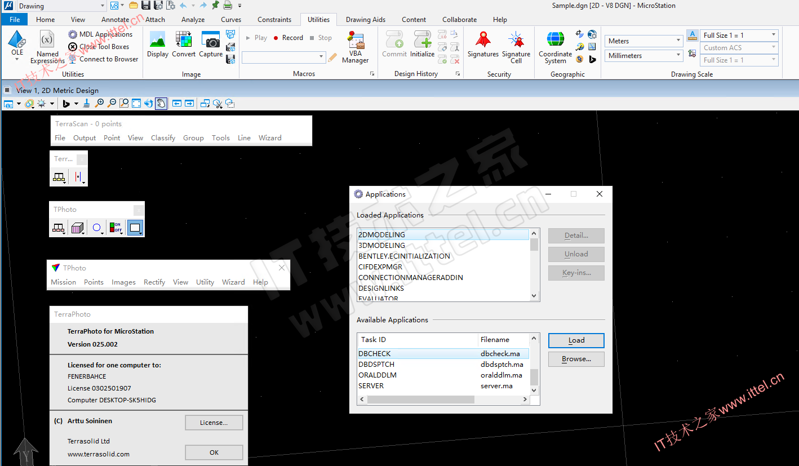The width and height of the screenshot is (799, 466).
Task: Open Wizard menu in TerraScan window
Action: [270, 137]
